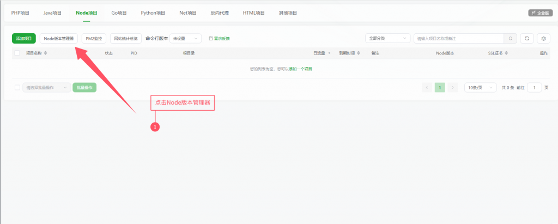Open the table settings gear icon
This screenshot has height=224, width=558.
543,38
